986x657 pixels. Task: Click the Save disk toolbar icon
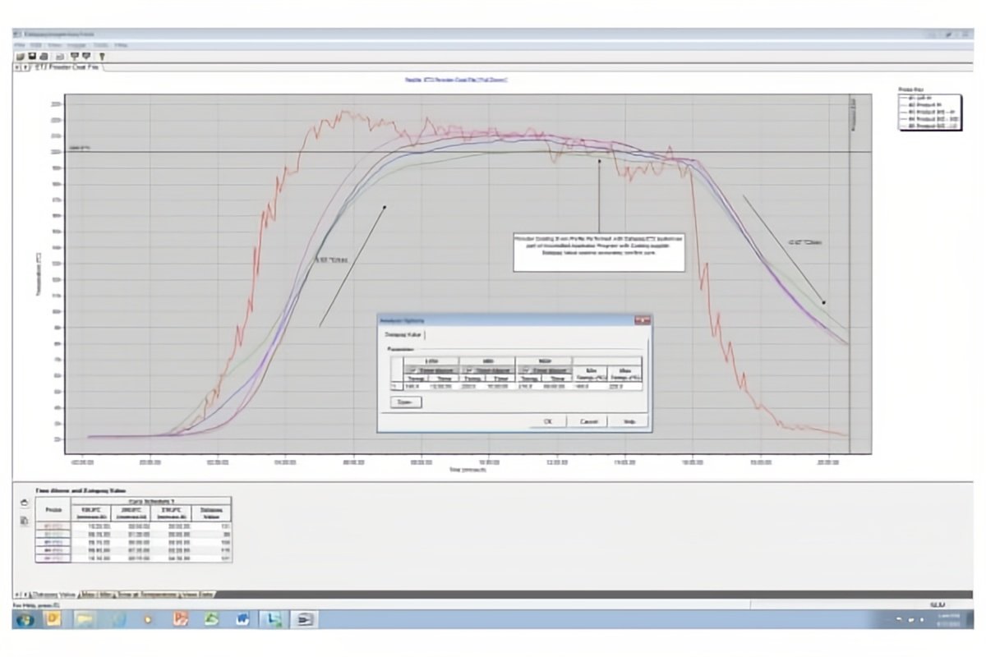tap(31, 56)
